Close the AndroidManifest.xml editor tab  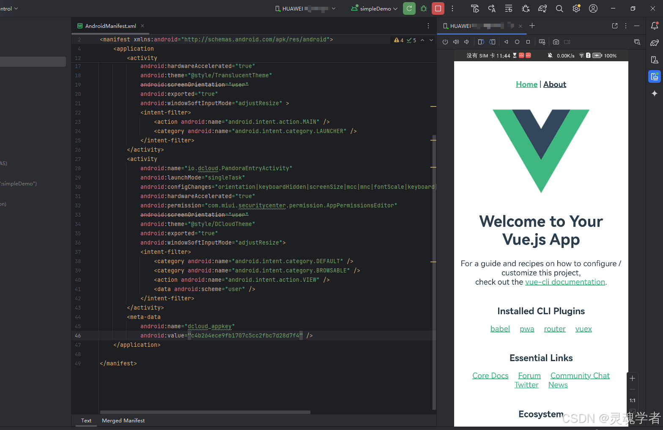[142, 26]
